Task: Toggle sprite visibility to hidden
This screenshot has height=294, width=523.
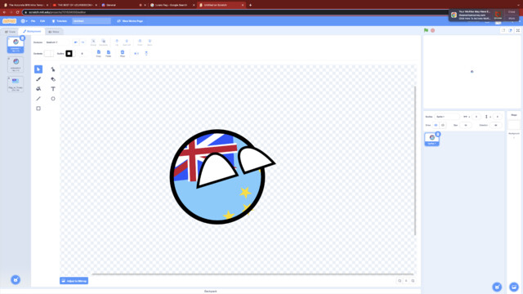Action: pyautogui.click(x=443, y=125)
